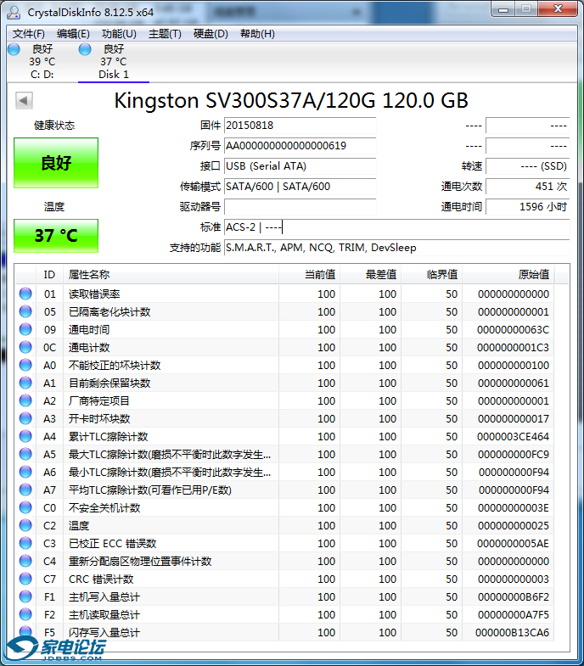Click the status circle for attribute A4

[25, 436]
